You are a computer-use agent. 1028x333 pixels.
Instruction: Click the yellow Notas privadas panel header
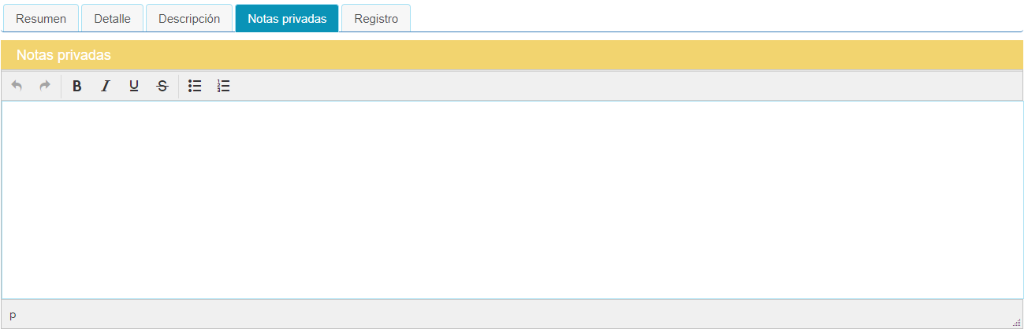[512, 55]
